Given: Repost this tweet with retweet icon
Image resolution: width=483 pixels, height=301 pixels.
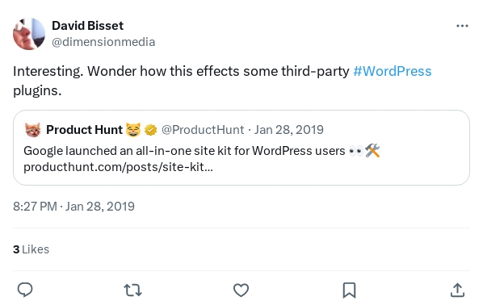Looking at the screenshot, I should (132, 290).
